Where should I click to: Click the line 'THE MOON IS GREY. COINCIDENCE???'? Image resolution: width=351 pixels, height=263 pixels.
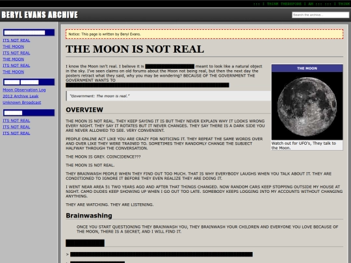(103, 157)
